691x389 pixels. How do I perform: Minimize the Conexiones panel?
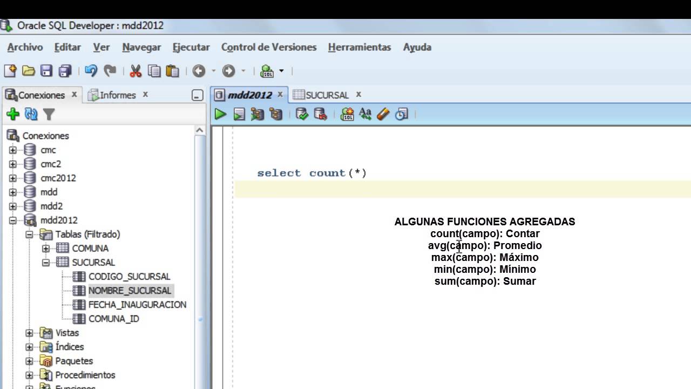(x=197, y=95)
